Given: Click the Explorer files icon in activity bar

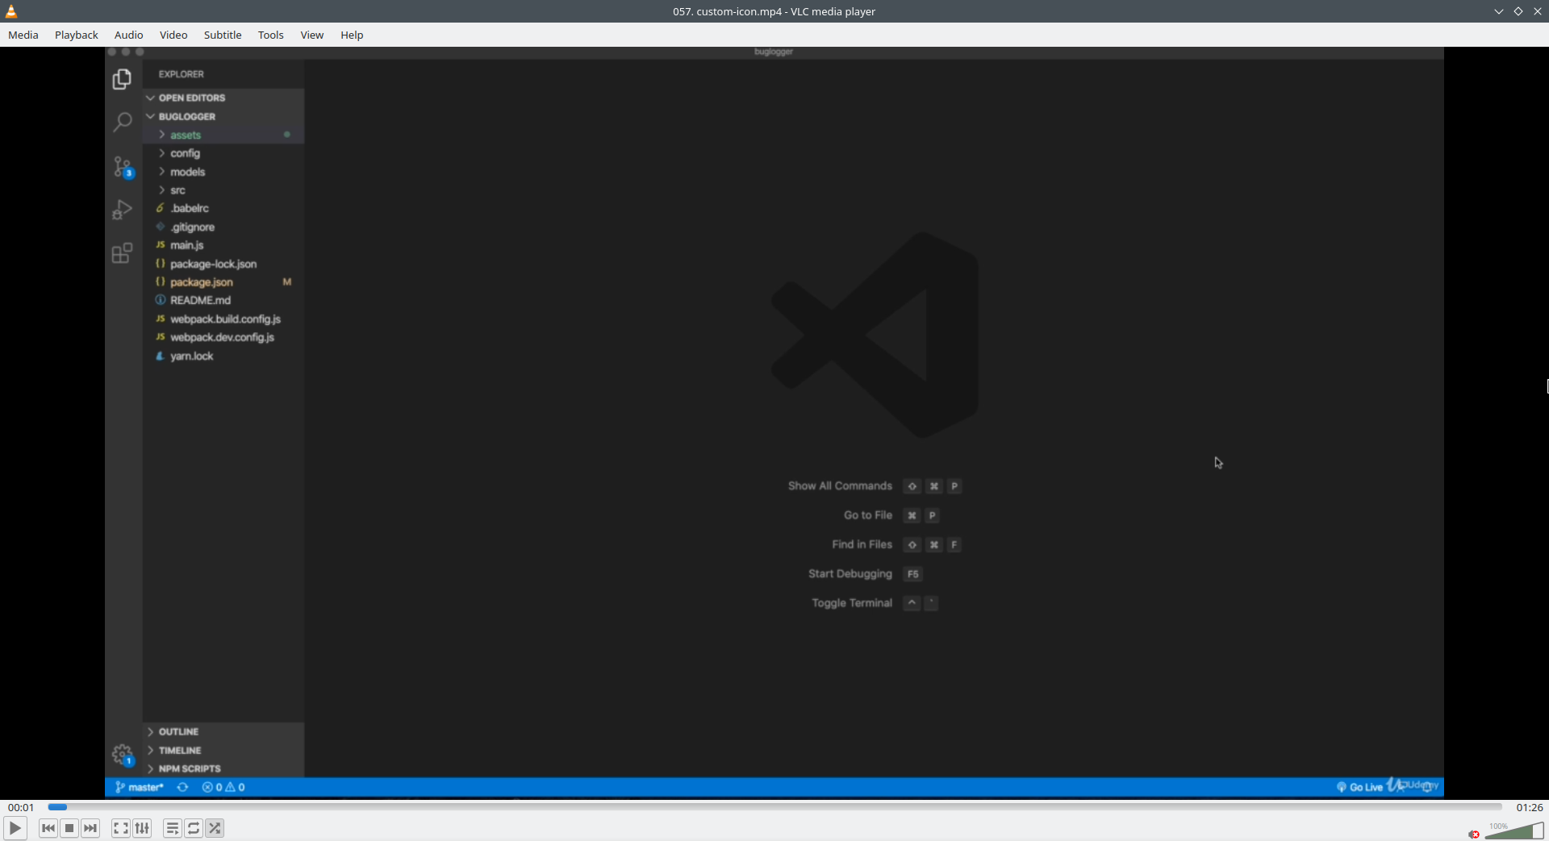Looking at the screenshot, I should [x=122, y=79].
